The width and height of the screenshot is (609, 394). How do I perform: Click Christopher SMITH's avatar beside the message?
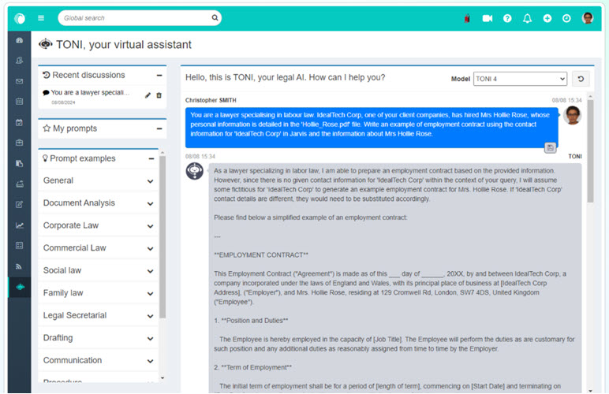click(x=572, y=116)
